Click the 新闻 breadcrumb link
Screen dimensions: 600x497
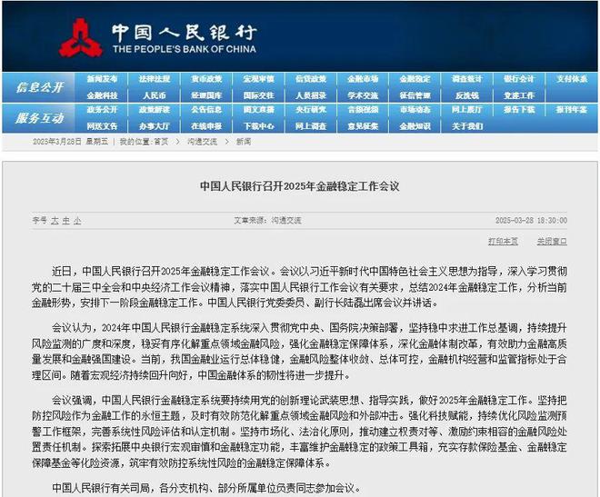click(x=244, y=142)
